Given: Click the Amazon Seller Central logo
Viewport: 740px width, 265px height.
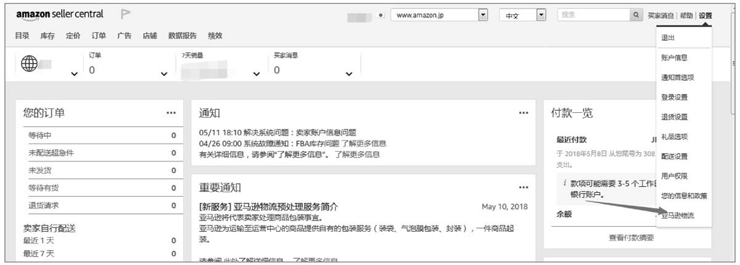Looking at the screenshot, I should pyautogui.click(x=60, y=14).
